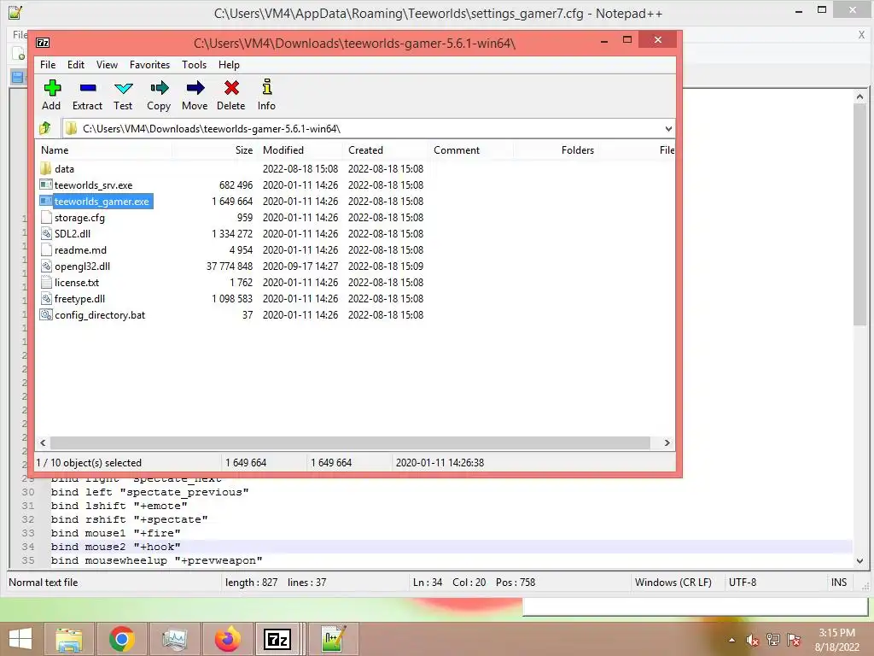Image resolution: width=874 pixels, height=656 pixels.
Task: Click Notepad++ line 34 bind mouse2
Action: pyautogui.click(x=115, y=547)
